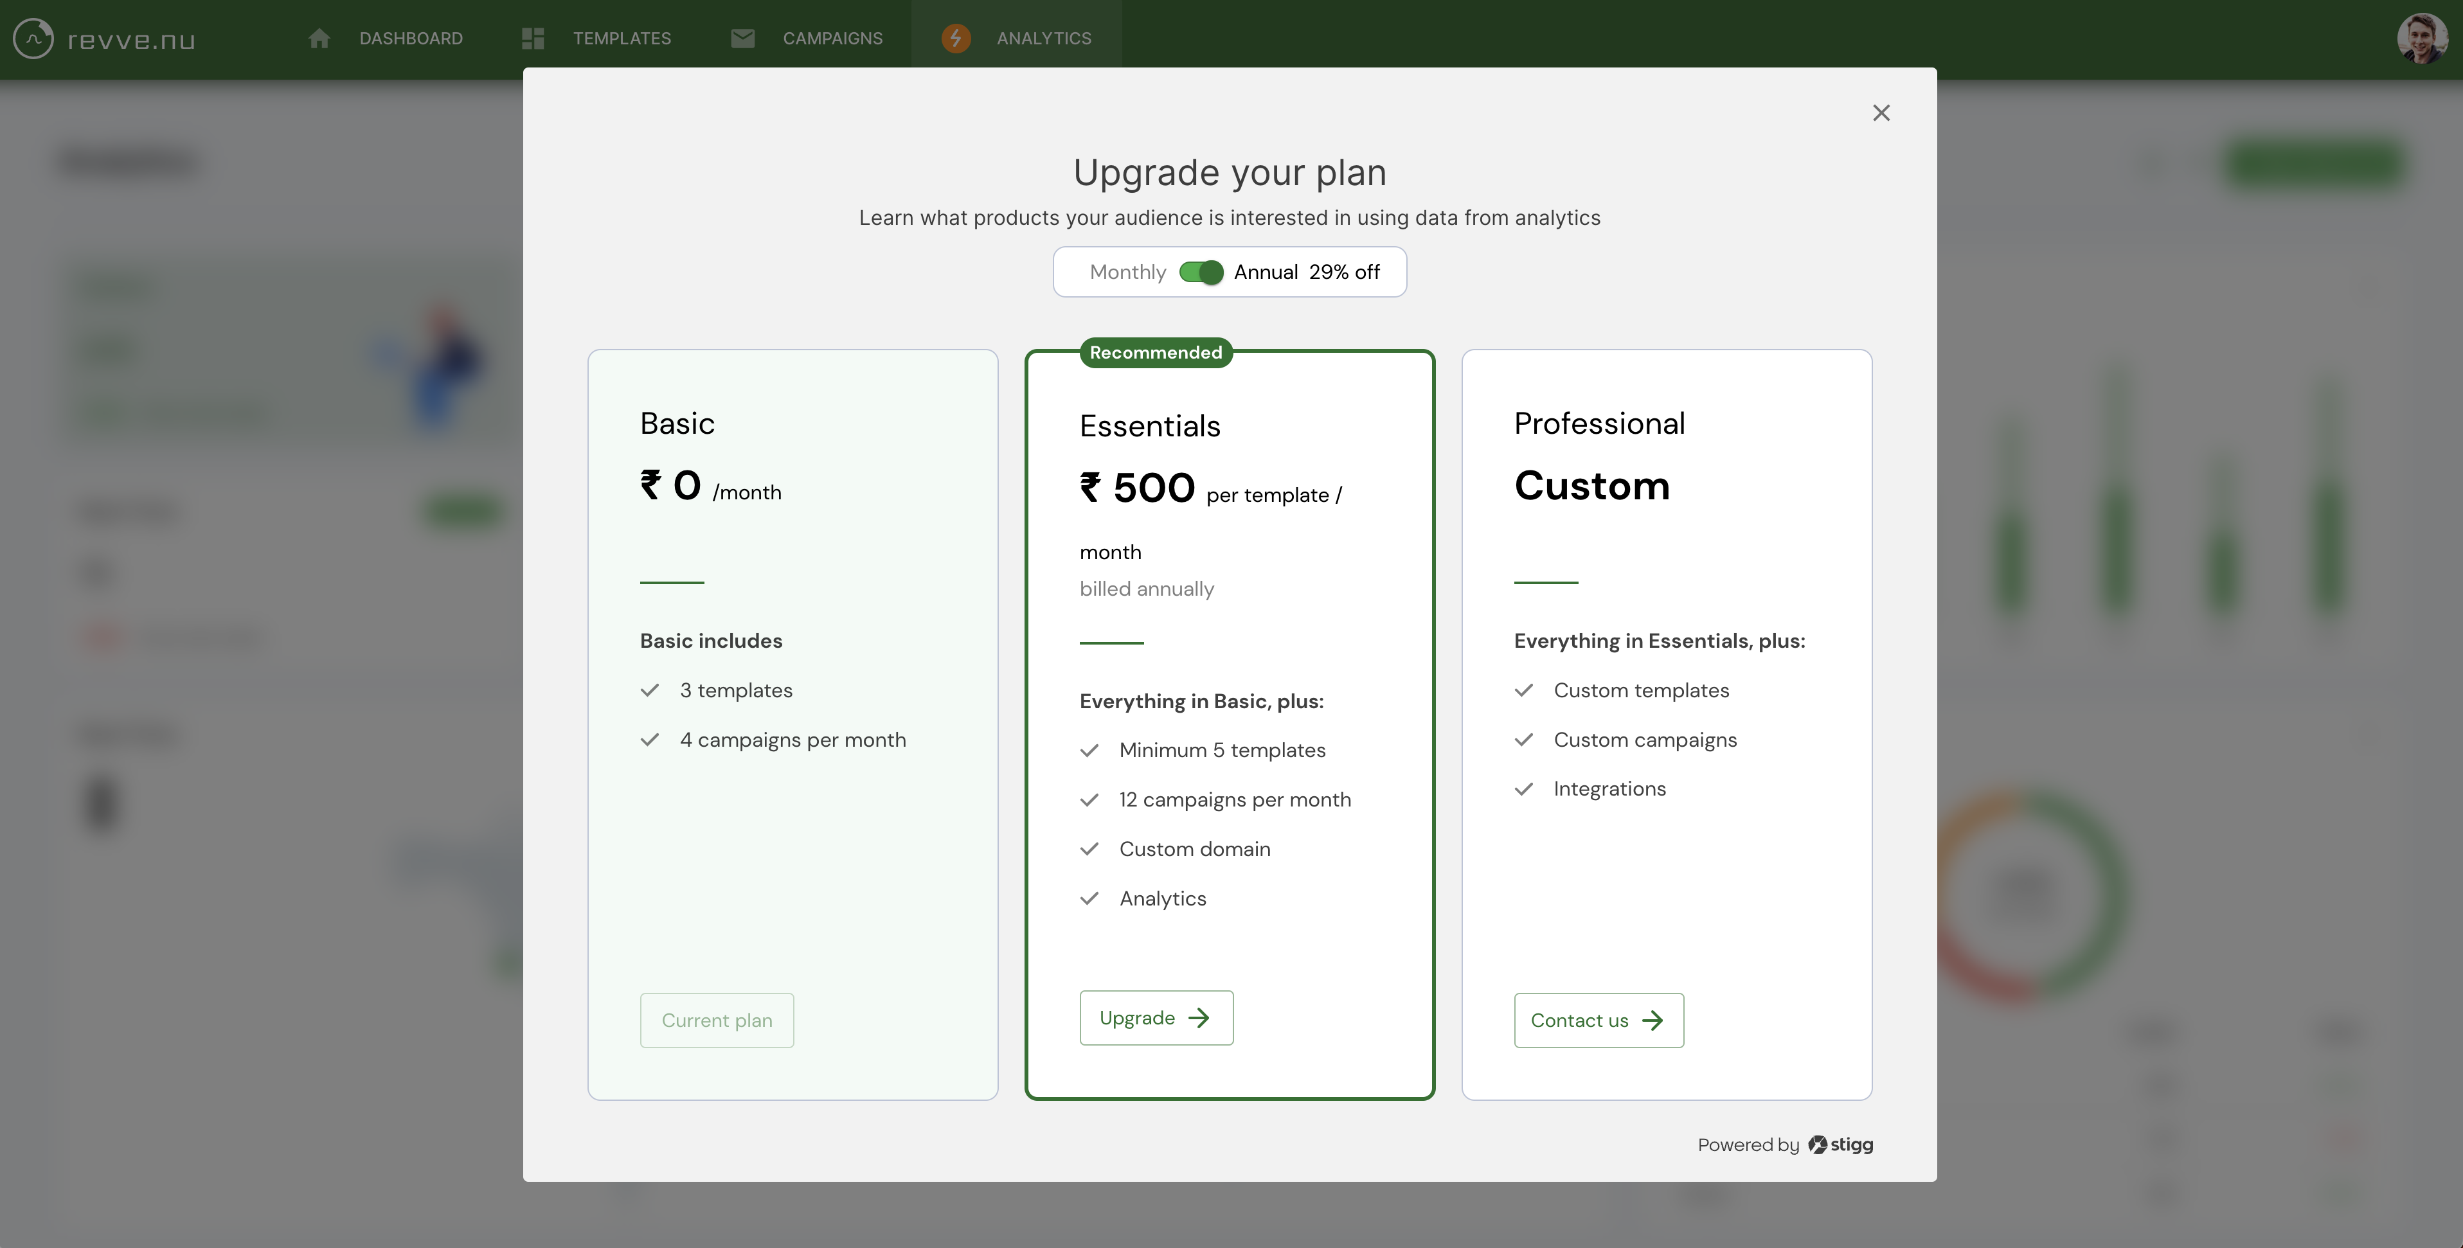Click the Dashboard home icon
The image size is (2463, 1248).
[319, 39]
